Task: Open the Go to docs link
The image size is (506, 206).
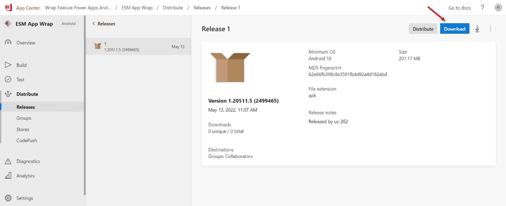Action: click(x=460, y=8)
